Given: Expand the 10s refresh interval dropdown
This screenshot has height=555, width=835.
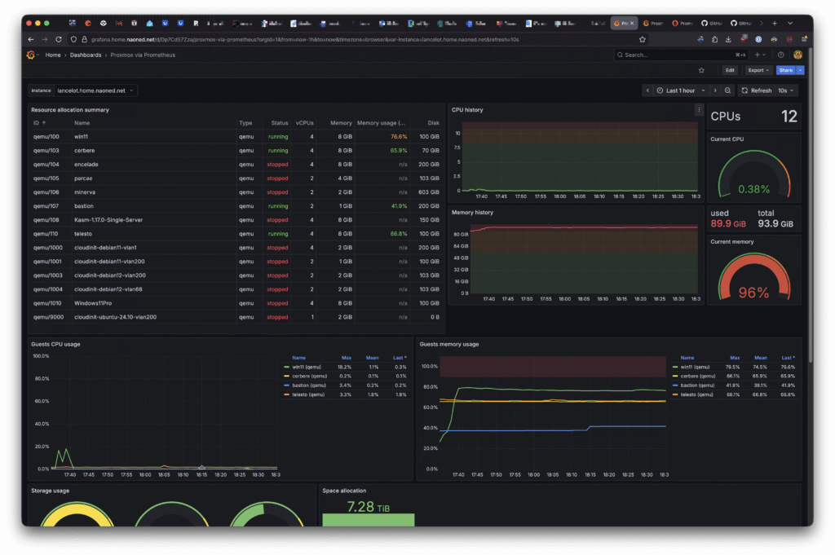Looking at the screenshot, I should pos(786,90).
